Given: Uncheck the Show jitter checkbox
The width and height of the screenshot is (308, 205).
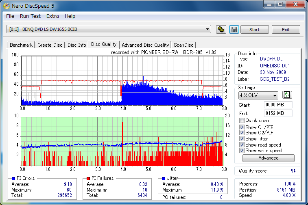Looking at the screenshot, I should (242, 139).
